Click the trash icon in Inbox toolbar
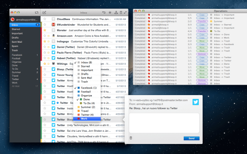 click(x=121, y=13)
